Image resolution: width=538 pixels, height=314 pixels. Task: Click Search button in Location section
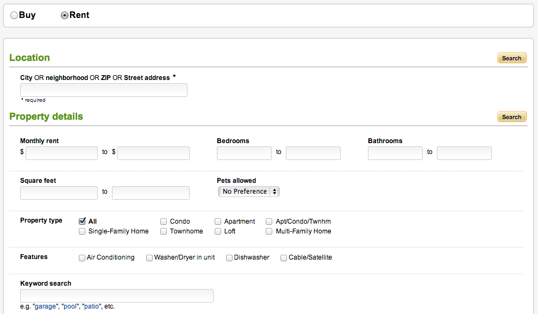point(511,58)
